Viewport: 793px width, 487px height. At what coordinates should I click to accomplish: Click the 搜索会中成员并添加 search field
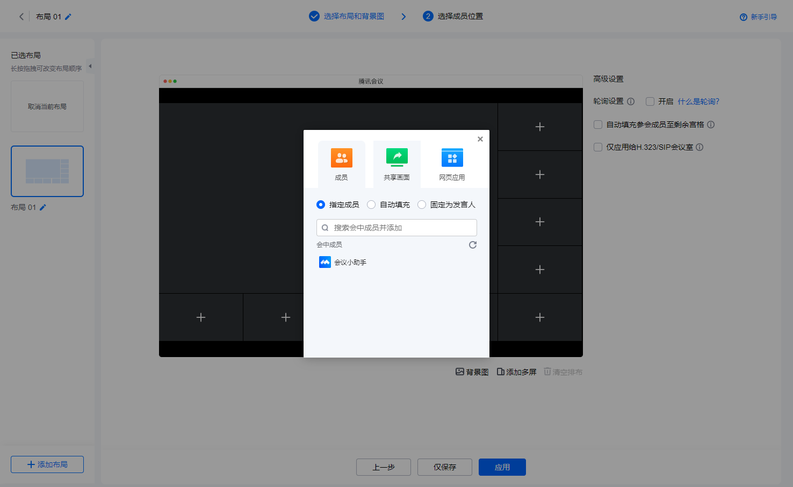point(396,228)
